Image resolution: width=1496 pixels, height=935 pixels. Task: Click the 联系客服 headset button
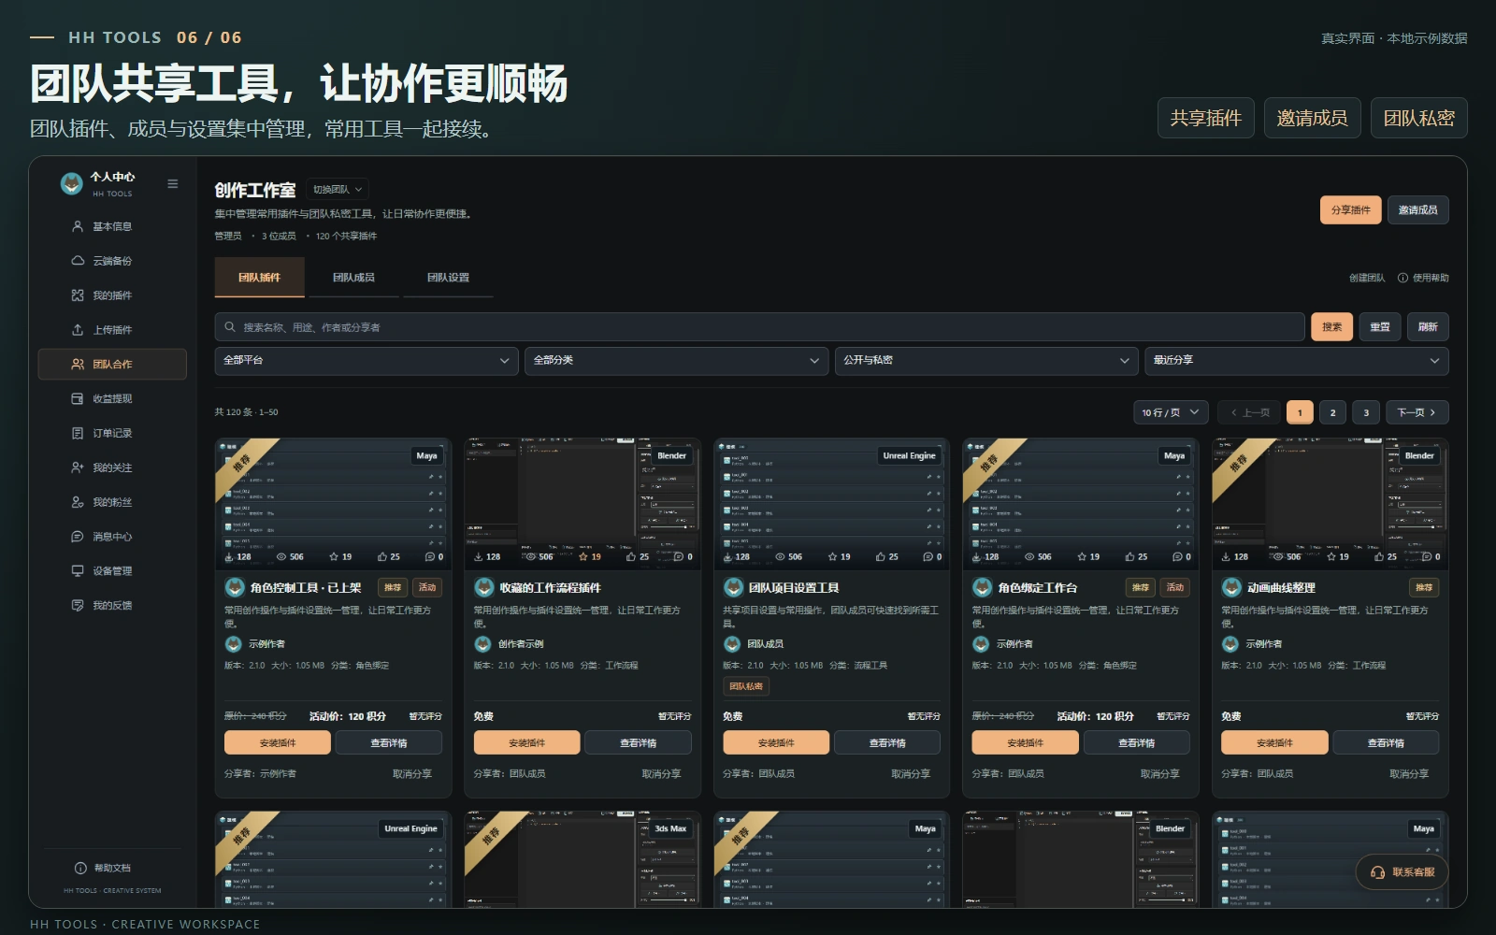pyautogui.click(x=1402, y=872)
